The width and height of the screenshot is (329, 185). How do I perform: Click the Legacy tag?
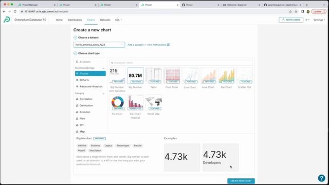coord(108,145)
